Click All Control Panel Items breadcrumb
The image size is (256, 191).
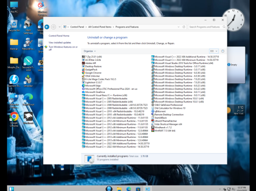100,27
